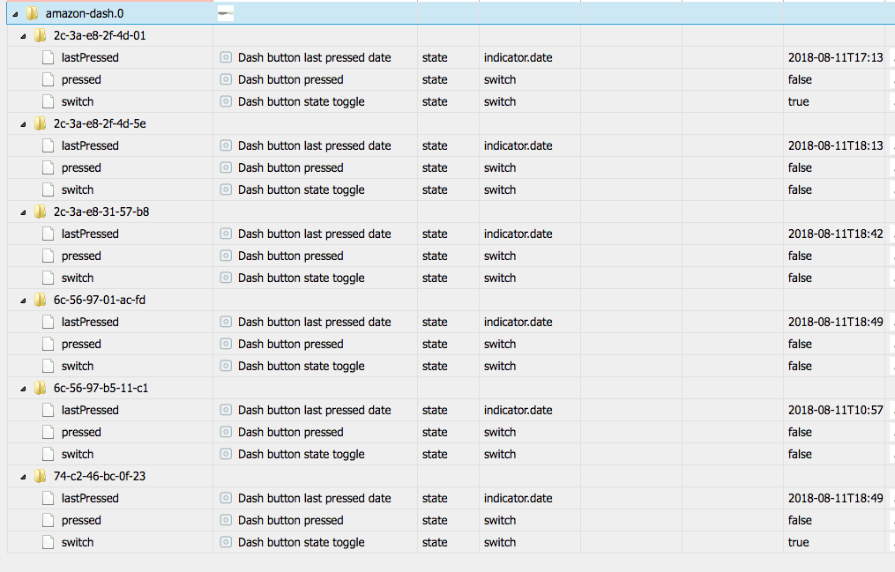Click file icon of switch under 6c-56-97-01-ac-fd
This screenshot has width=895, height=572.
[48, 366]
